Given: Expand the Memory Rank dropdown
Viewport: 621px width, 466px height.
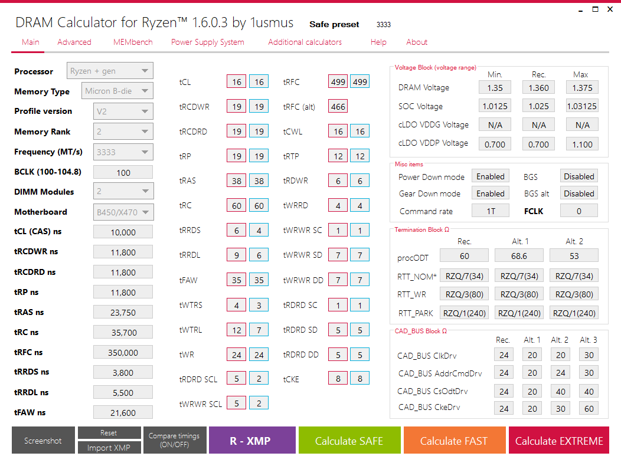Looking at the screenshot, I should pyautogui.click(x=123, y=132).
